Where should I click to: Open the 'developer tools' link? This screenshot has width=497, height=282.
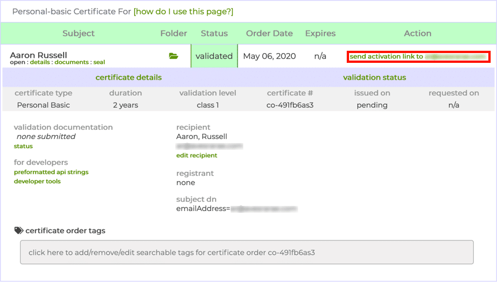(x=37, y=181)
